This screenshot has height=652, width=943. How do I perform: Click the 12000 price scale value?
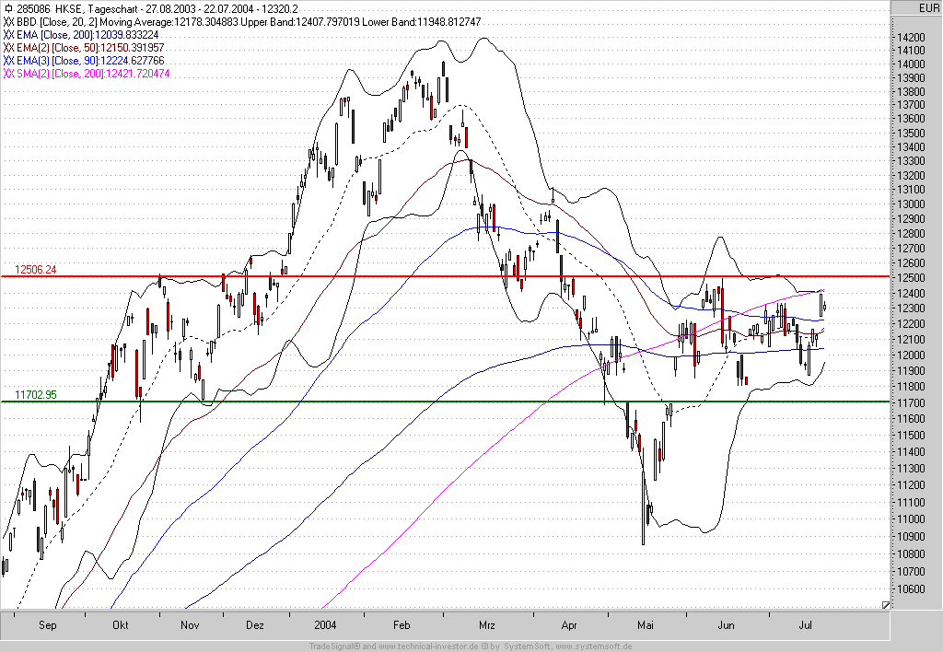[911, 355]
